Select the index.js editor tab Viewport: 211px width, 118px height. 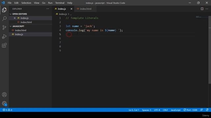[62, 9]
